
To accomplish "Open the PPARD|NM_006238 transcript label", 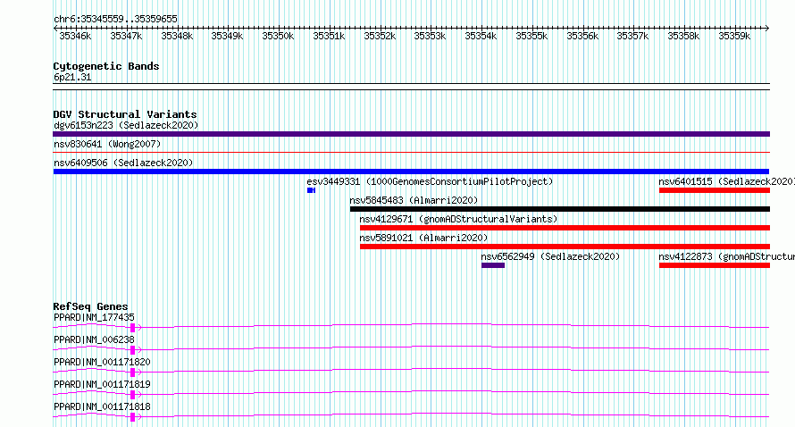I will [95, 339].
